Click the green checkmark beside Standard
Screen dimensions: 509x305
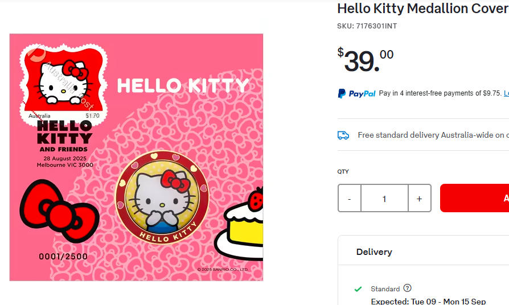pos(358,289)
